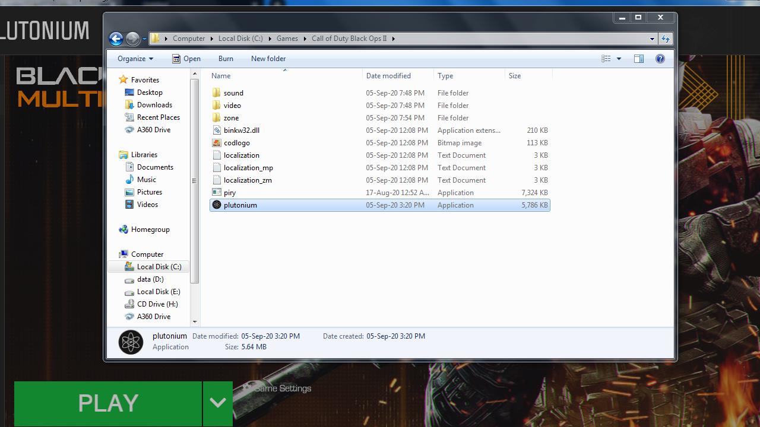
Task: Select the video folder icon
Action: click(x=217, y=106)
